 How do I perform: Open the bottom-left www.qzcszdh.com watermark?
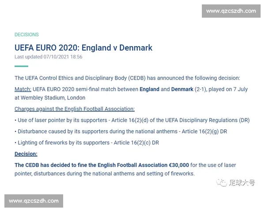34,201
